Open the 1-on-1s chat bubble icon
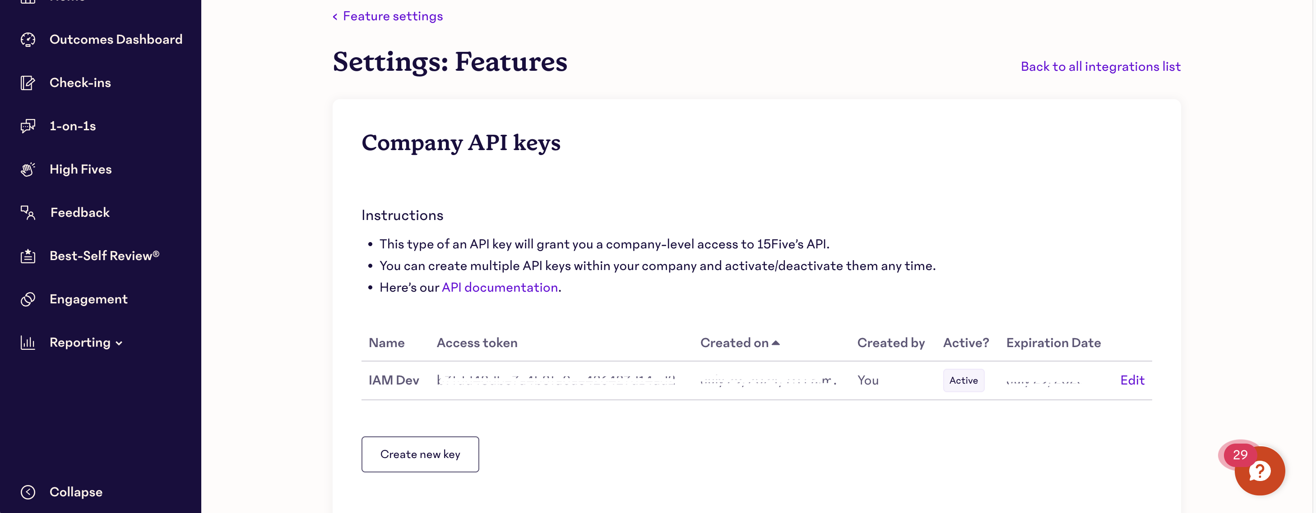1316x513 pixels. 28,126
